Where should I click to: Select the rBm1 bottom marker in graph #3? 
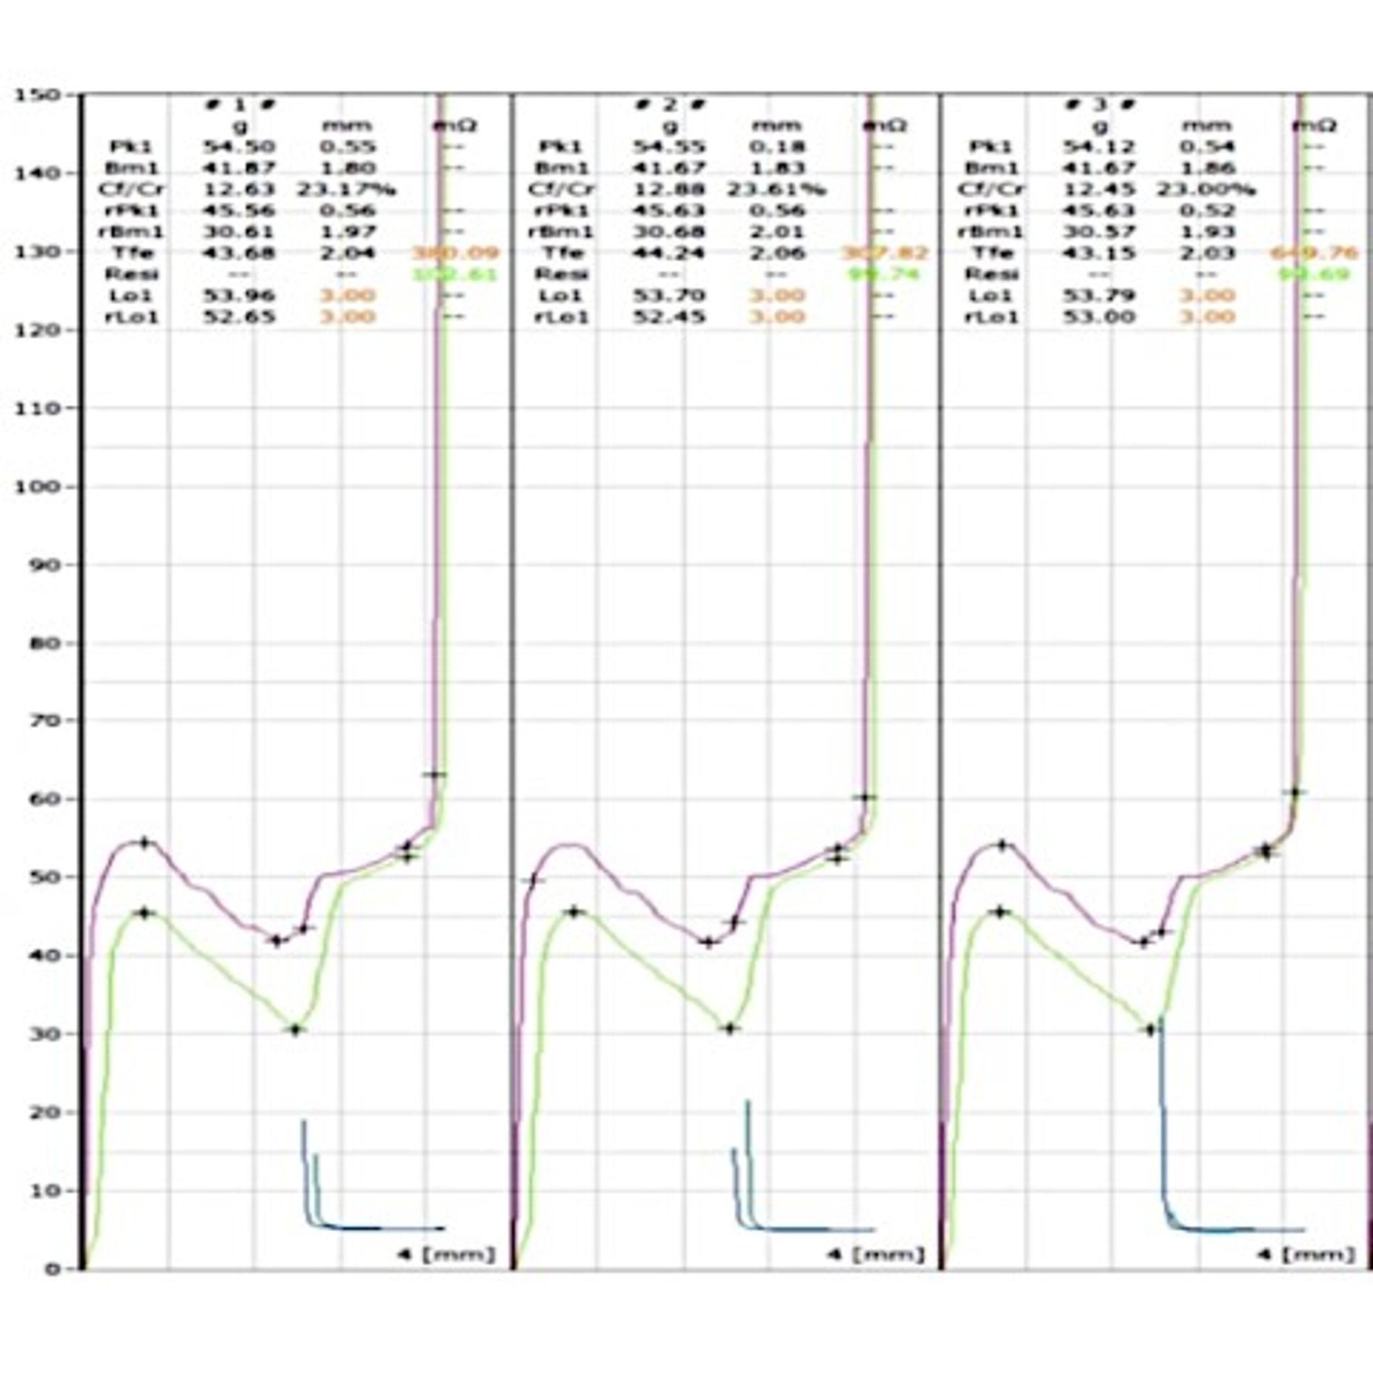pyautogui.click(x=1150, y=1029)
